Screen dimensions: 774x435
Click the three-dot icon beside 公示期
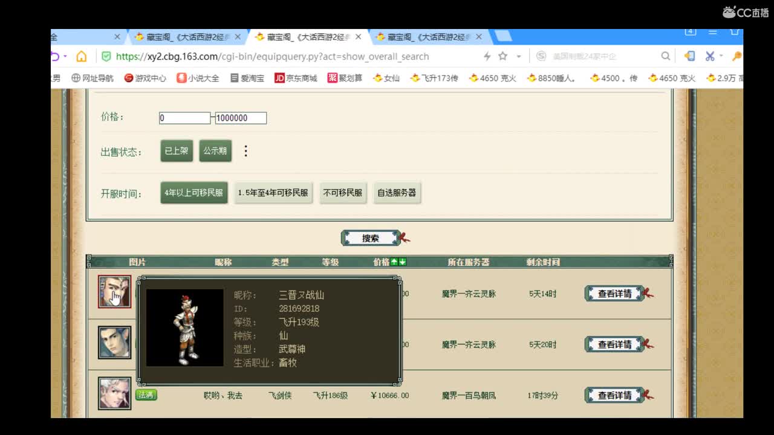point(246,151)
